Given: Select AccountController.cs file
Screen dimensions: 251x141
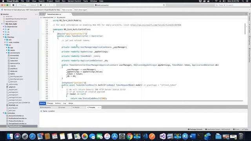Looking at the screenshot, I should coord(16,116).
